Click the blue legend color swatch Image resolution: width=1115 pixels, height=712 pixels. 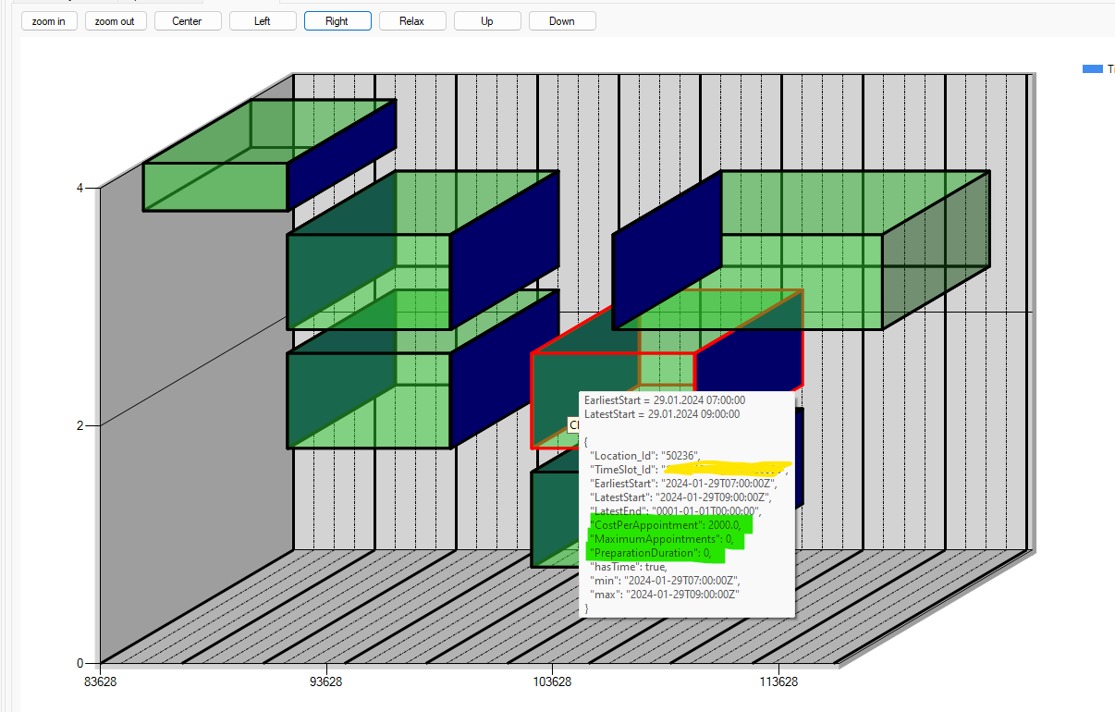pos(1092,69)
